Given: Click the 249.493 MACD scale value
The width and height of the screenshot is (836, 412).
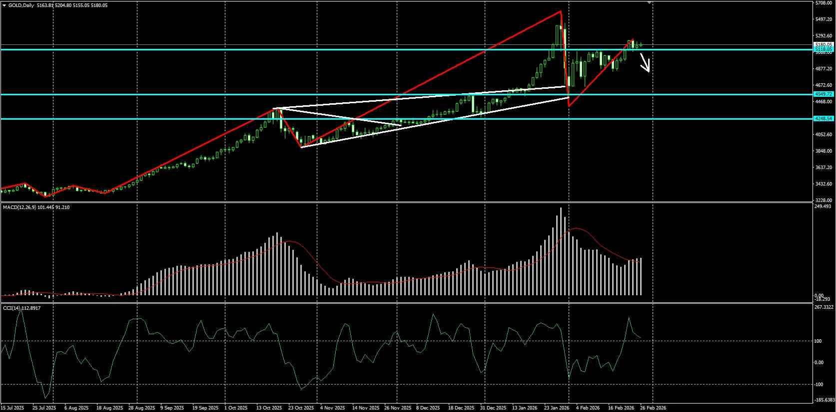Looking at the screenshot, I should (x=824, y=206).
